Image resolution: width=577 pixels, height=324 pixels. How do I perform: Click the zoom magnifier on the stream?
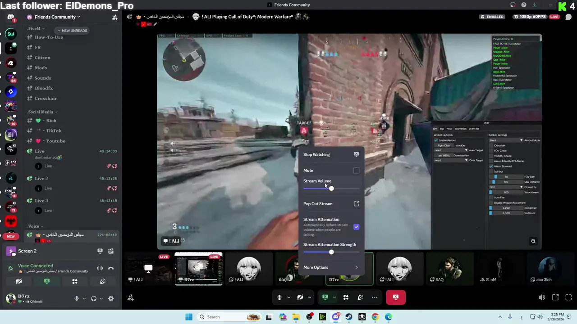533,241
